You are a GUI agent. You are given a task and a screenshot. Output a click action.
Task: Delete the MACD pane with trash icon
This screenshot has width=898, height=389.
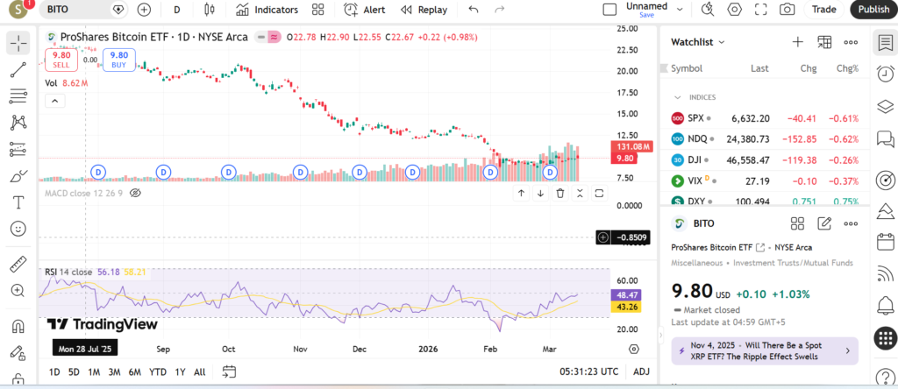pos(559,193)
